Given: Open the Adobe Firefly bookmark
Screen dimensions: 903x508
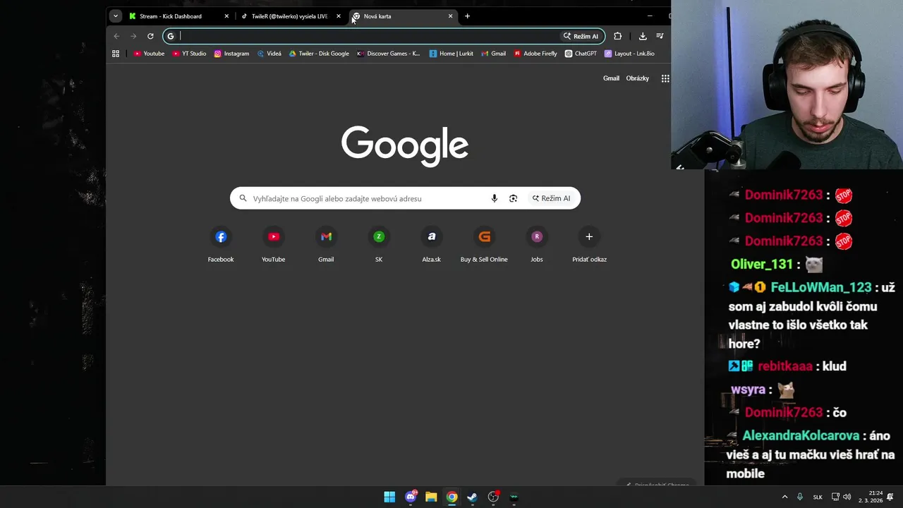Looking at the screenshot, I should tap(535, 54).
